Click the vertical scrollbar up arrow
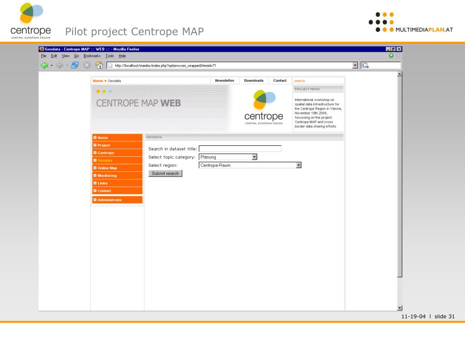Image resolution: width=465 pixels, height=349 pixels. click(x=400, y=74)
